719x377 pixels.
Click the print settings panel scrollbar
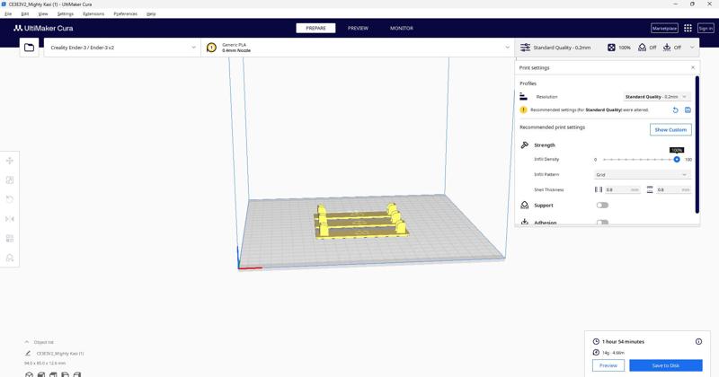point(697,145)
